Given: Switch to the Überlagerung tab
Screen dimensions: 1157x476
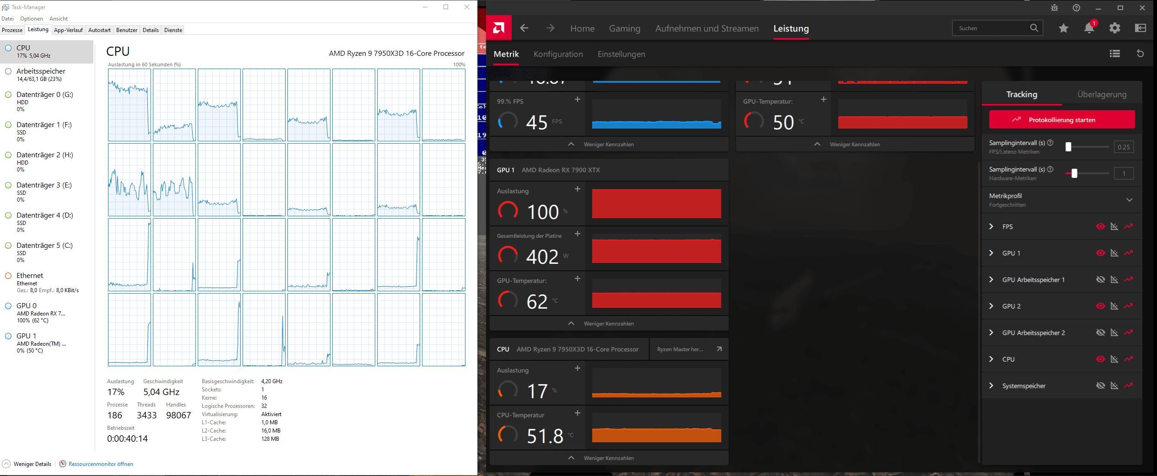Looking at the screenshot, I should pyautogui.click(x=1102, y=94).
